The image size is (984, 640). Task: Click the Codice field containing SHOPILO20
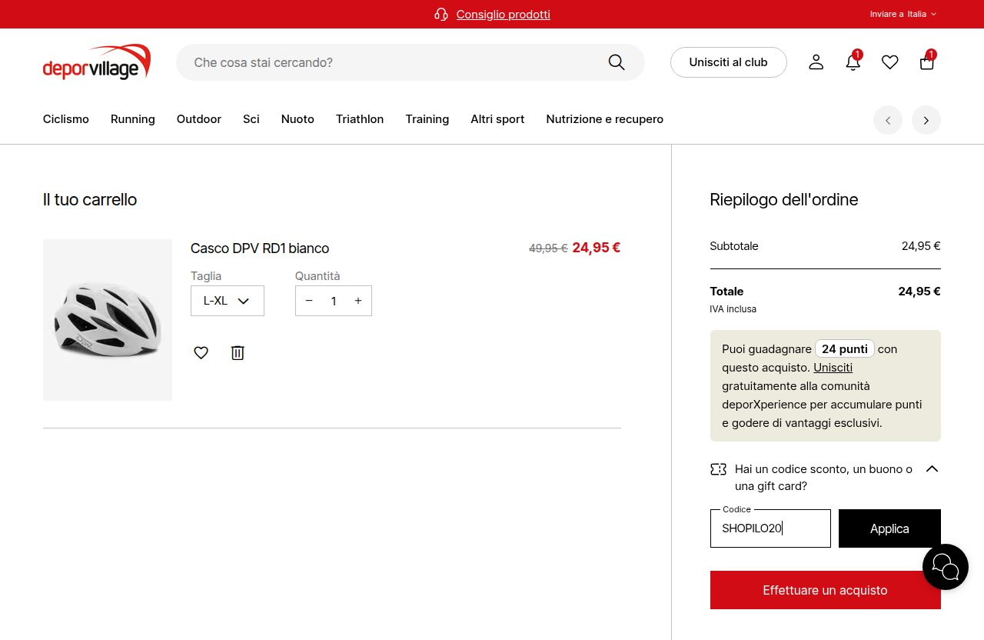(x=770, y=528)
